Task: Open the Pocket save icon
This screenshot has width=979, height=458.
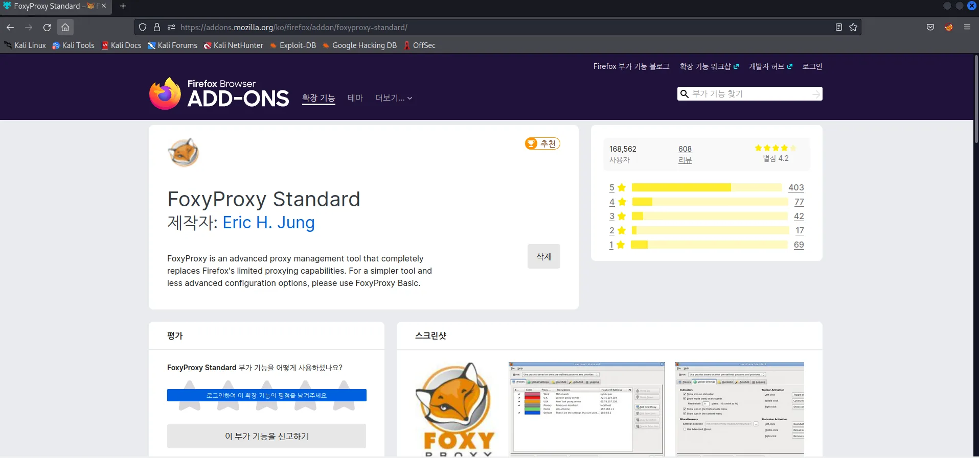Action: (930, 27)
